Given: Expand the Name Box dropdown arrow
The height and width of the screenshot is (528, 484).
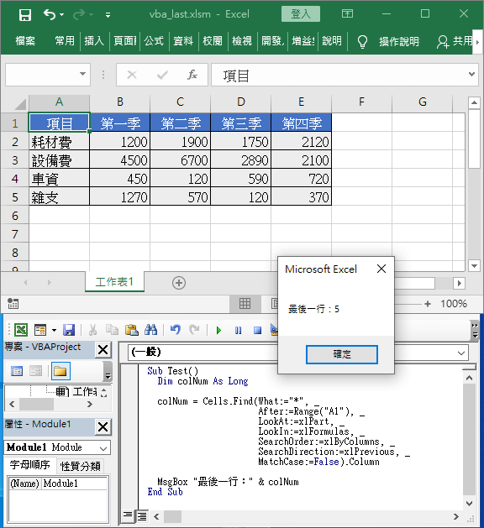Looking at the screenshot, I should tap(82, 74).
